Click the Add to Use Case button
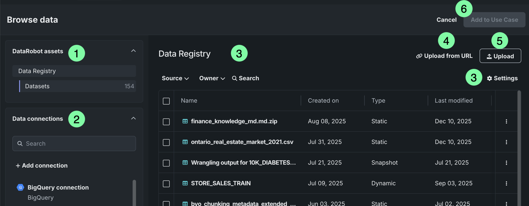Screen dimensions: 529x206 click(494, 20)
